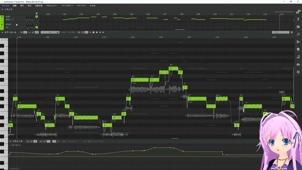Click the stop playback button
This screenshot has height=170, width=302.
point(93,33)
